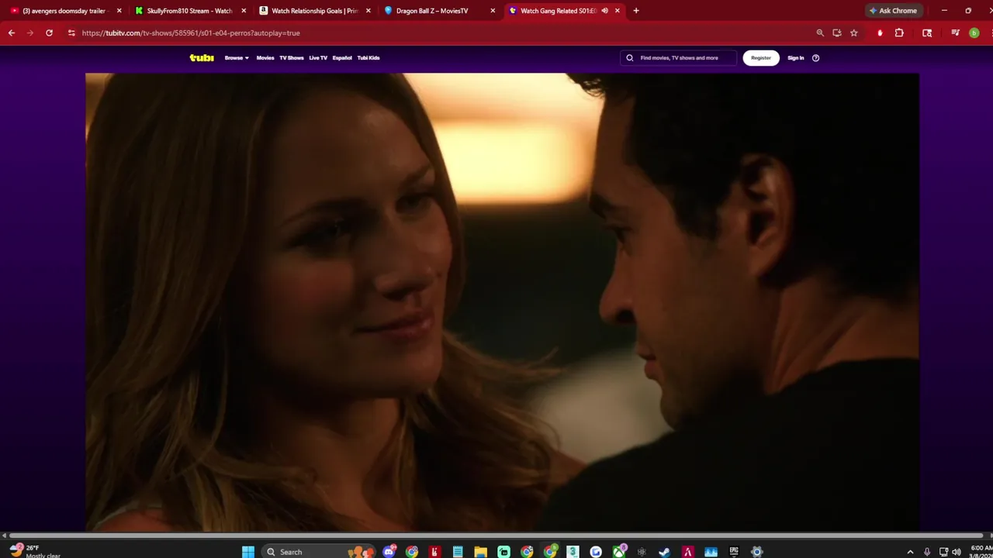Click the red extension icon
The image size is (993, 558).
click(x=880, y=33)
